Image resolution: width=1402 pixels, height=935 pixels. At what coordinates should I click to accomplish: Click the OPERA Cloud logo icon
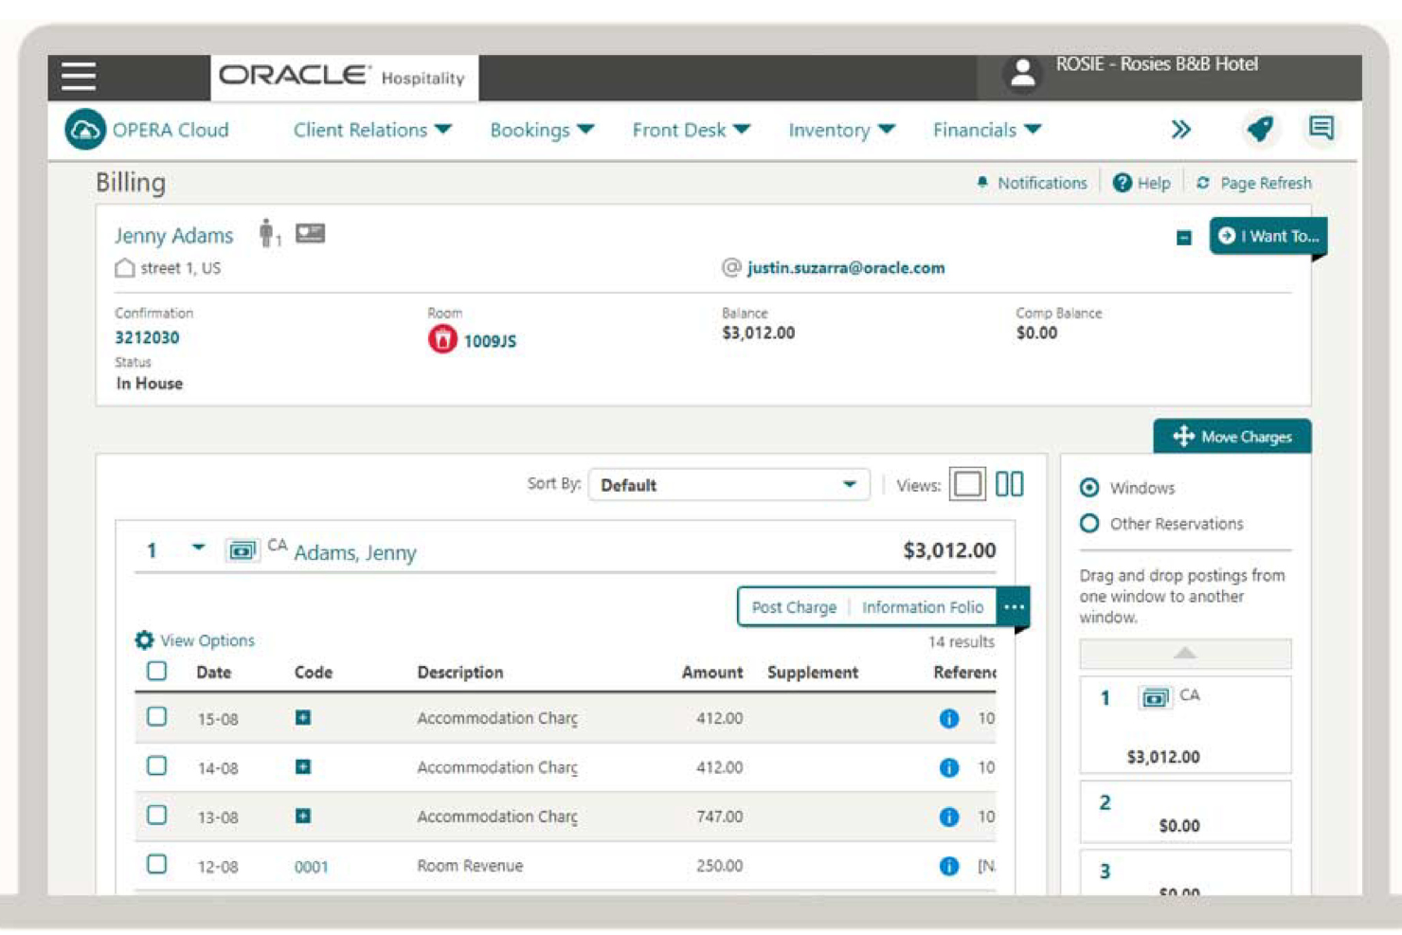point(84,130)
